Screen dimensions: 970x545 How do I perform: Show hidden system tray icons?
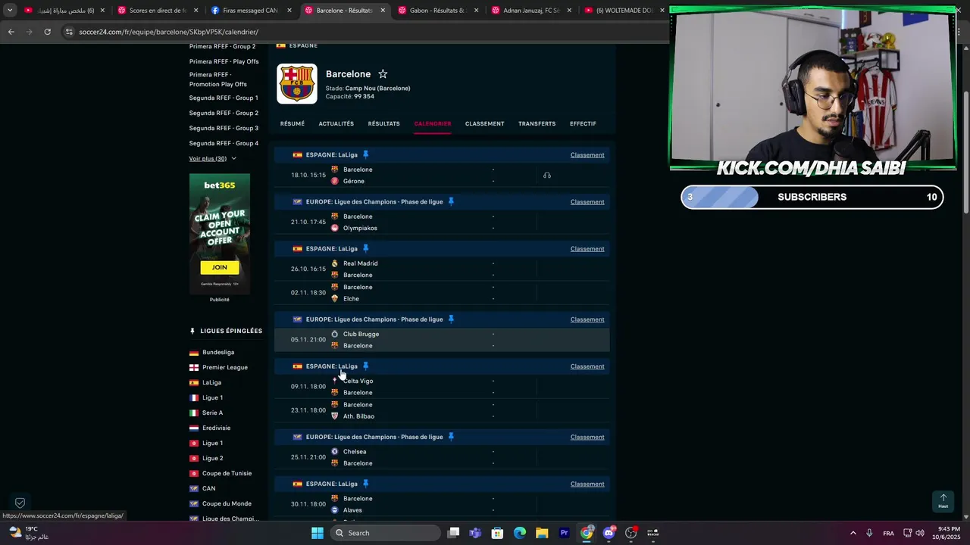coord(853,533)
